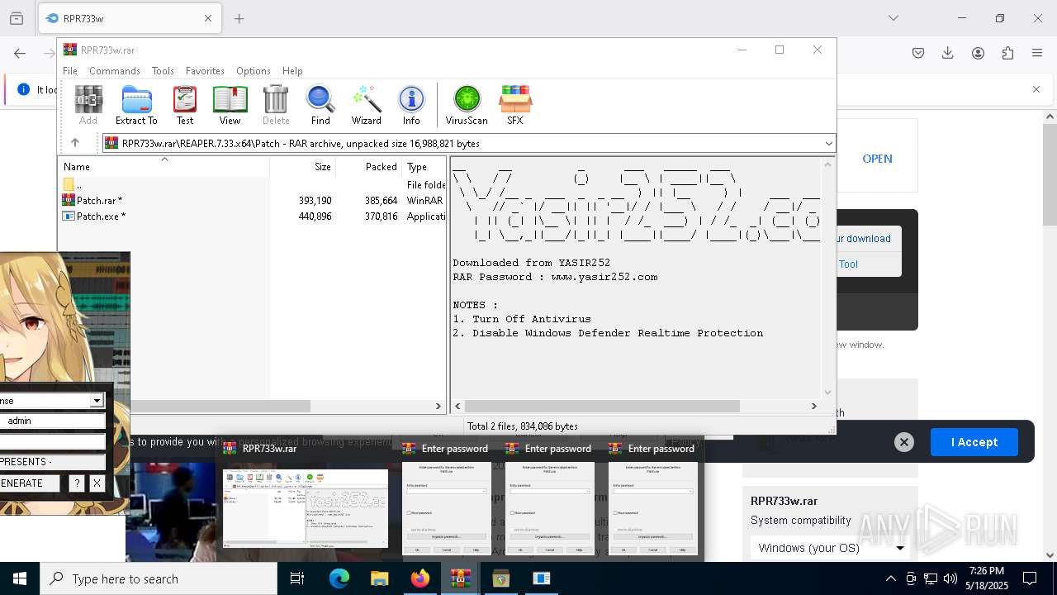Open the Favorites menu
Image resolution: width=1057 pixels, height=595 pixels.
[x=205, y=71]
